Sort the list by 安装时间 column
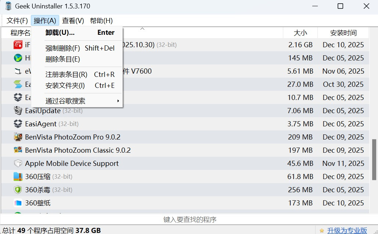 pyautogui.click(x=343, y=33)
